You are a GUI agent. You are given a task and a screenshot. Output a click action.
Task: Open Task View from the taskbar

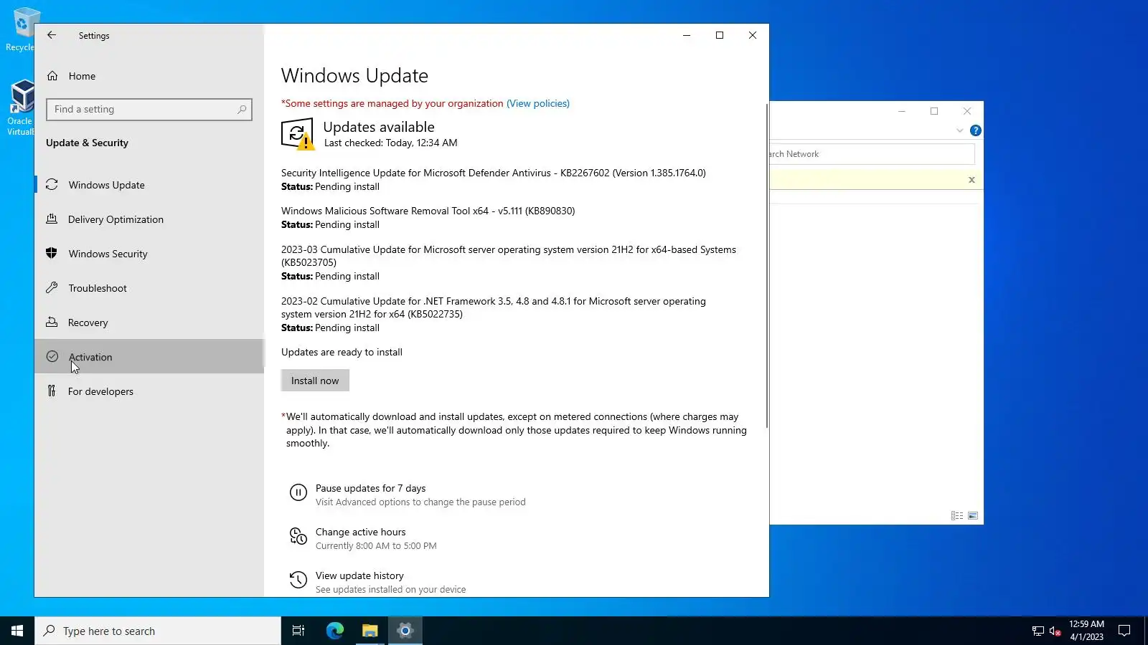(298, 631)
